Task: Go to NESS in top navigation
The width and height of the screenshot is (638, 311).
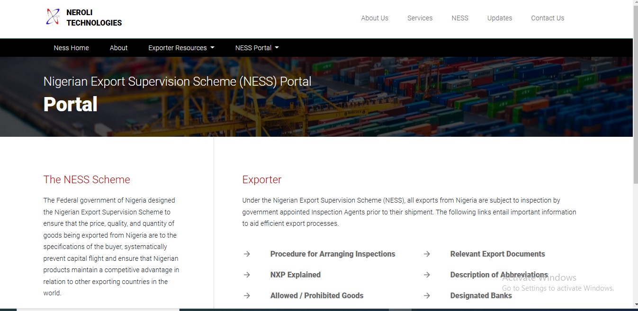Action: click(x=459, y=18)
